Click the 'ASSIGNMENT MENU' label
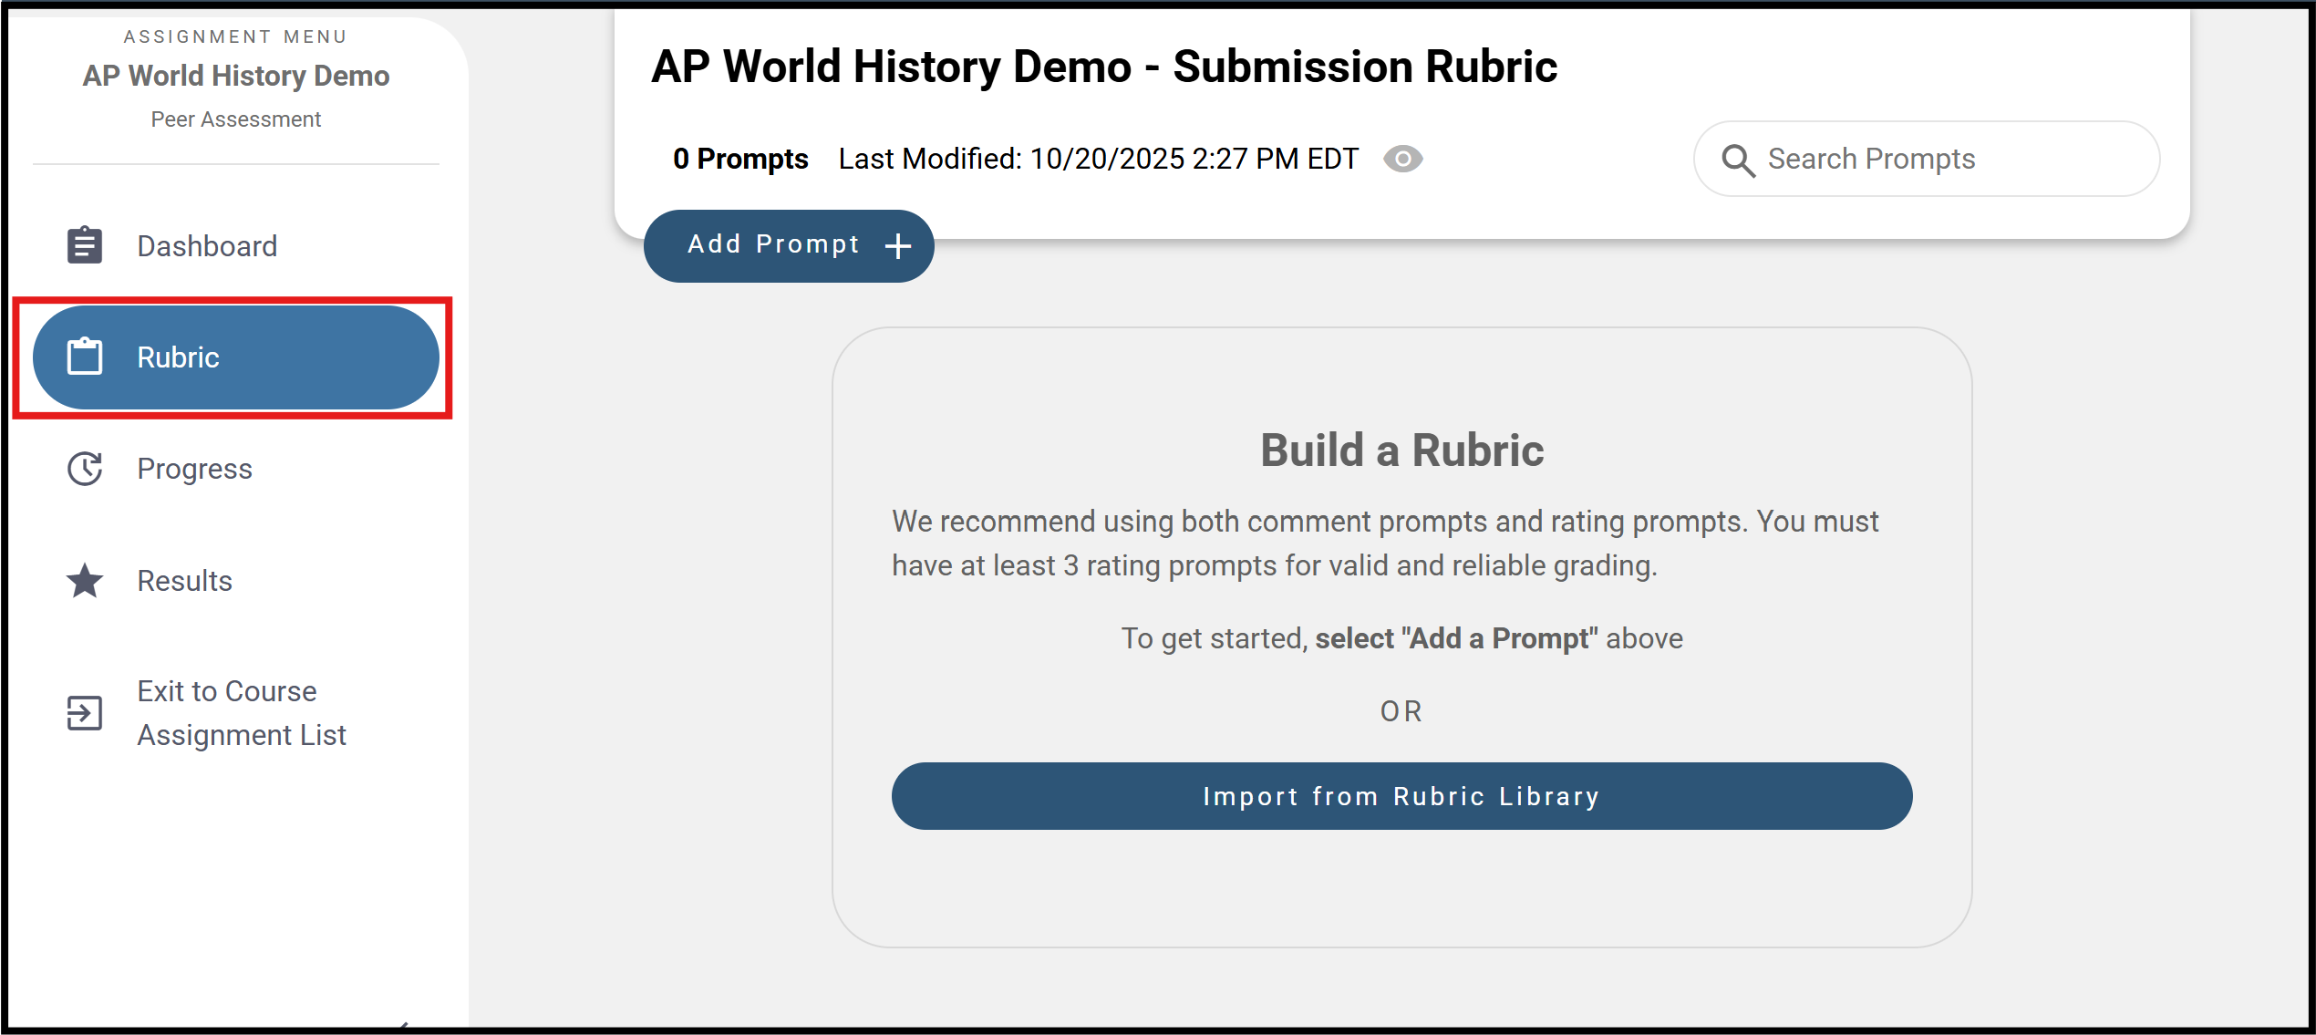The height and width of the screenshot is (1035, 2316). 236,36
